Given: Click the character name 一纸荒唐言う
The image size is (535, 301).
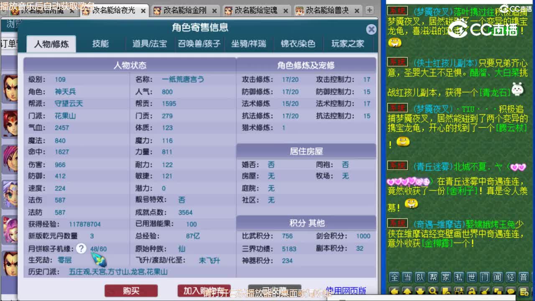Looking at the screenshot, I should point(183,79).
